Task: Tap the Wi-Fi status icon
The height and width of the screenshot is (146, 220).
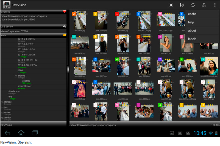Action: (211, 133)
